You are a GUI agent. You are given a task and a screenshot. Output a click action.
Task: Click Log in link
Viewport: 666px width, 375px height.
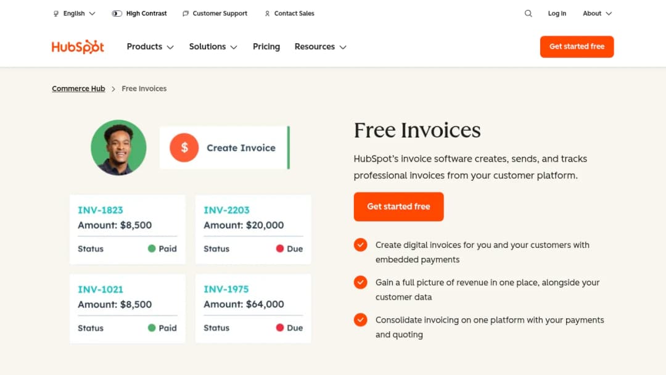click(x=557, y=14)
